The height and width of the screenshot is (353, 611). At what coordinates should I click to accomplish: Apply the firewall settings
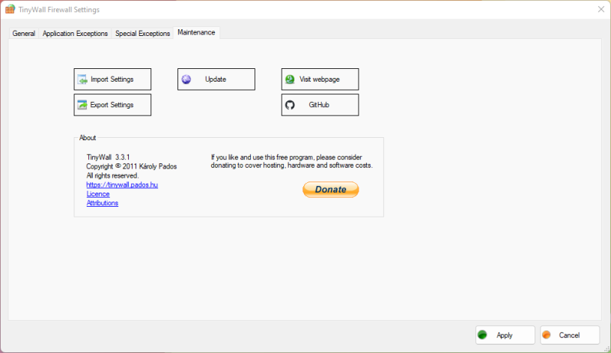(x=505, y=335)
